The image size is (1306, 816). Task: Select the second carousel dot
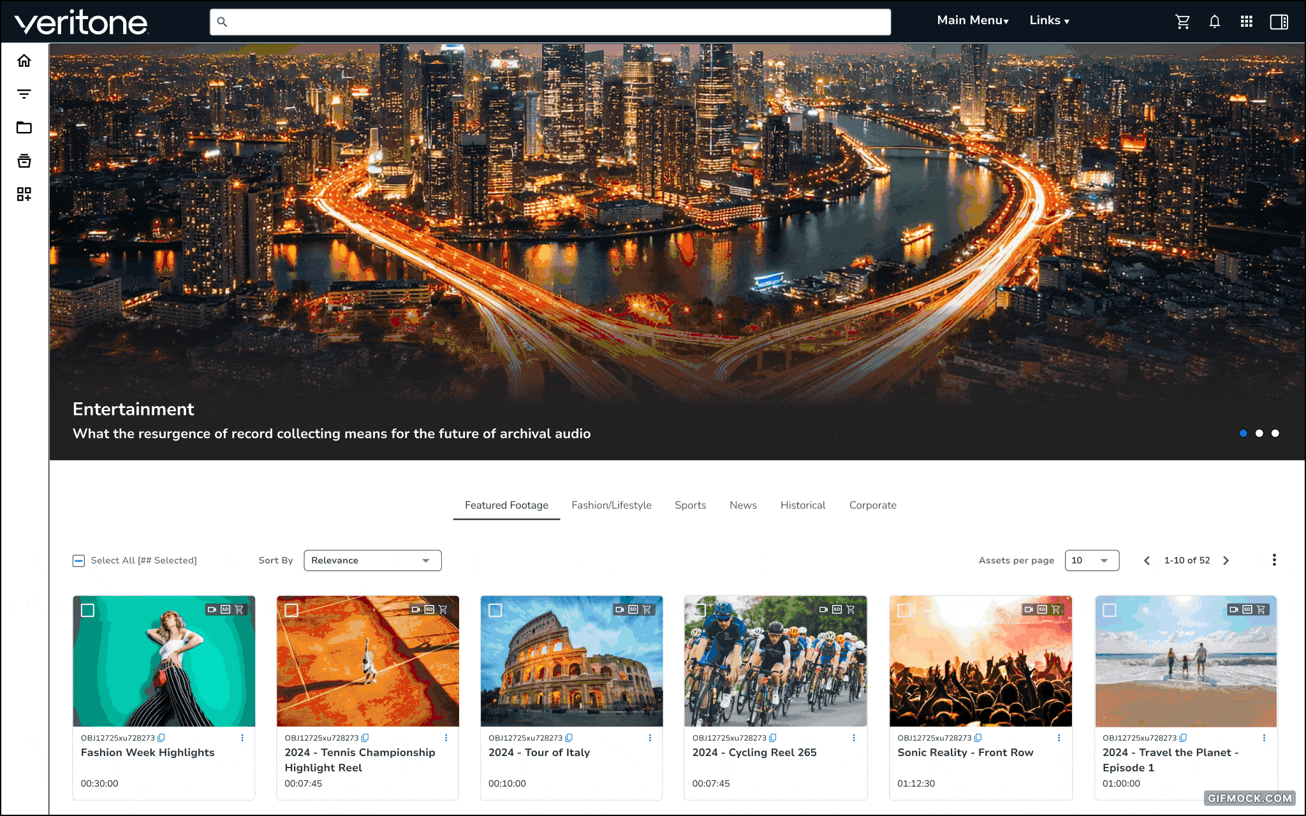pos(1259,433)
